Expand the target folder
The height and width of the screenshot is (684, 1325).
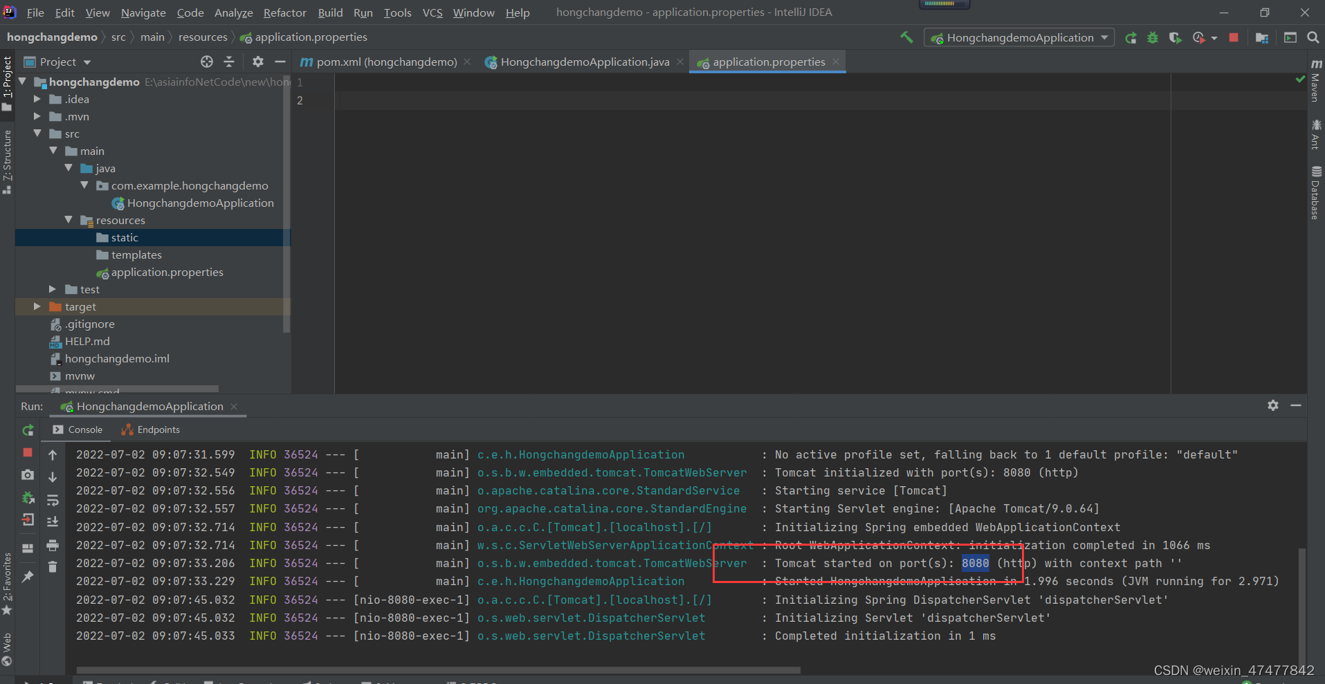37,306
